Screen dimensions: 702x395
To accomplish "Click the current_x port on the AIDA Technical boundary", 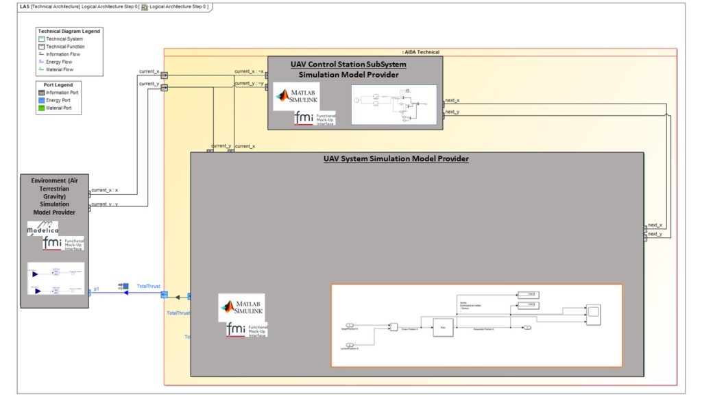I will click(165, 75).
